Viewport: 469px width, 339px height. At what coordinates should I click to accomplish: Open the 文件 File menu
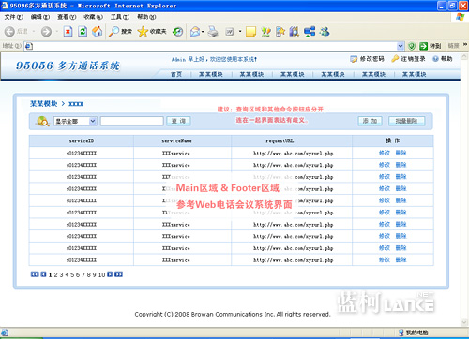pos(14,17)
